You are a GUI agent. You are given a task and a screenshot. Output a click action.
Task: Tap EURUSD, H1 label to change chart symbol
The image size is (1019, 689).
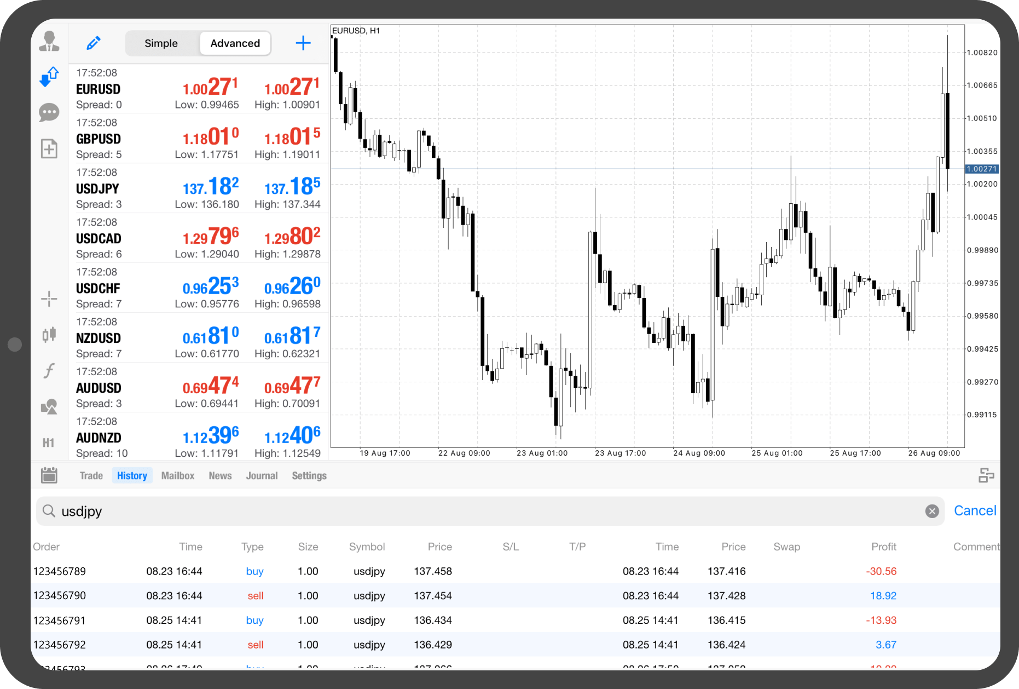[x=357, y=31]
